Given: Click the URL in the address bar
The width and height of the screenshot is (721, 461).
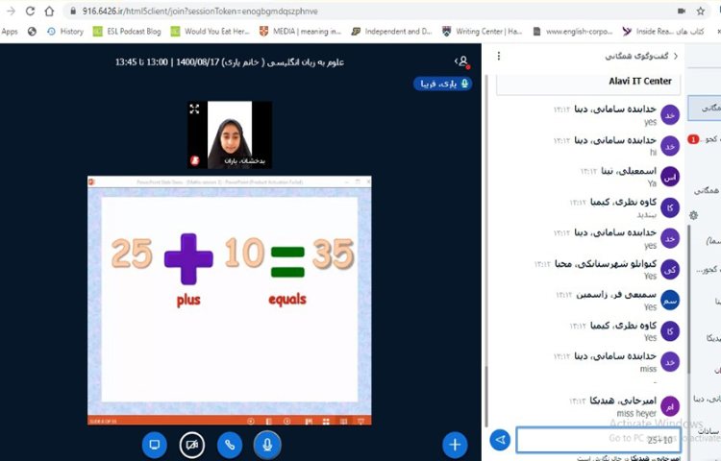Looking at the screenshot, I should (x=200, y=11).
